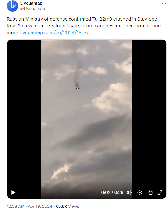The image size is (167, 212).
Task: Visit the @Liveuamap handle link
Action: click(x=32, y=9)
